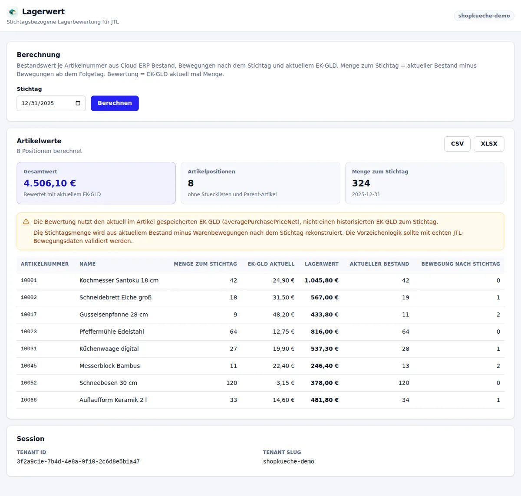Click the Session section heading
The height and width of the screenshot is (496, 521).
30,439
